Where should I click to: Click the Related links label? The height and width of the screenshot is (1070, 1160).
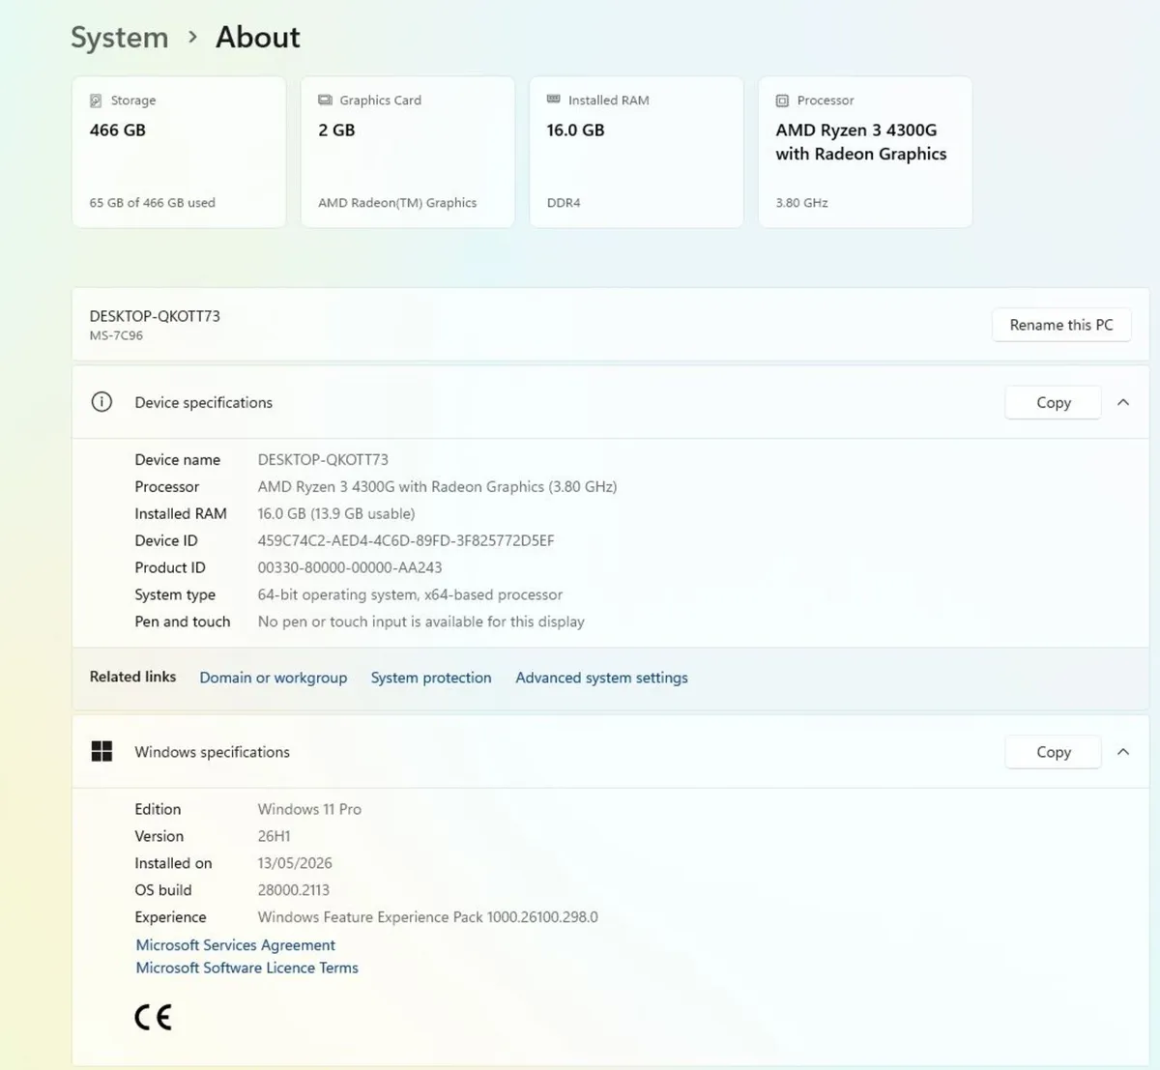pyautogui.click(x=132, y=677)
